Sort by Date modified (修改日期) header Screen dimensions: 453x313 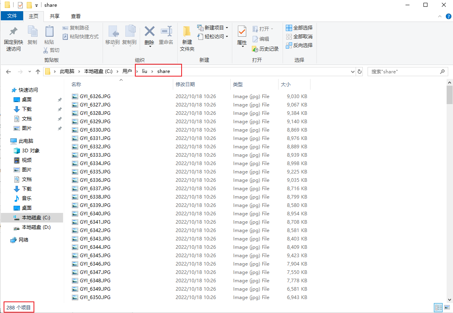click(185, 84)
